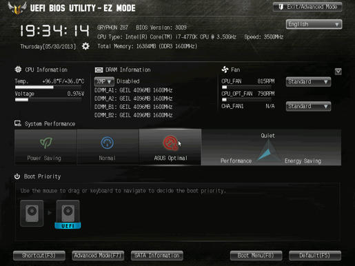
Task: Click the CPU voltage bar
Action: pyautogui.click(x=48, y=100)
